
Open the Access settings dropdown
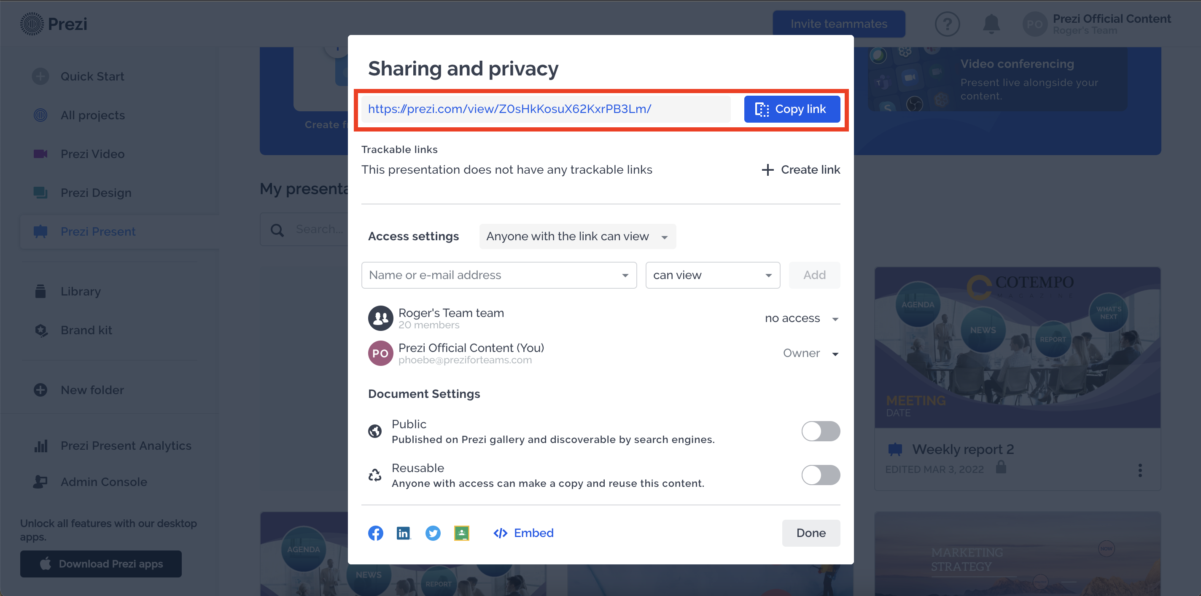577,236
